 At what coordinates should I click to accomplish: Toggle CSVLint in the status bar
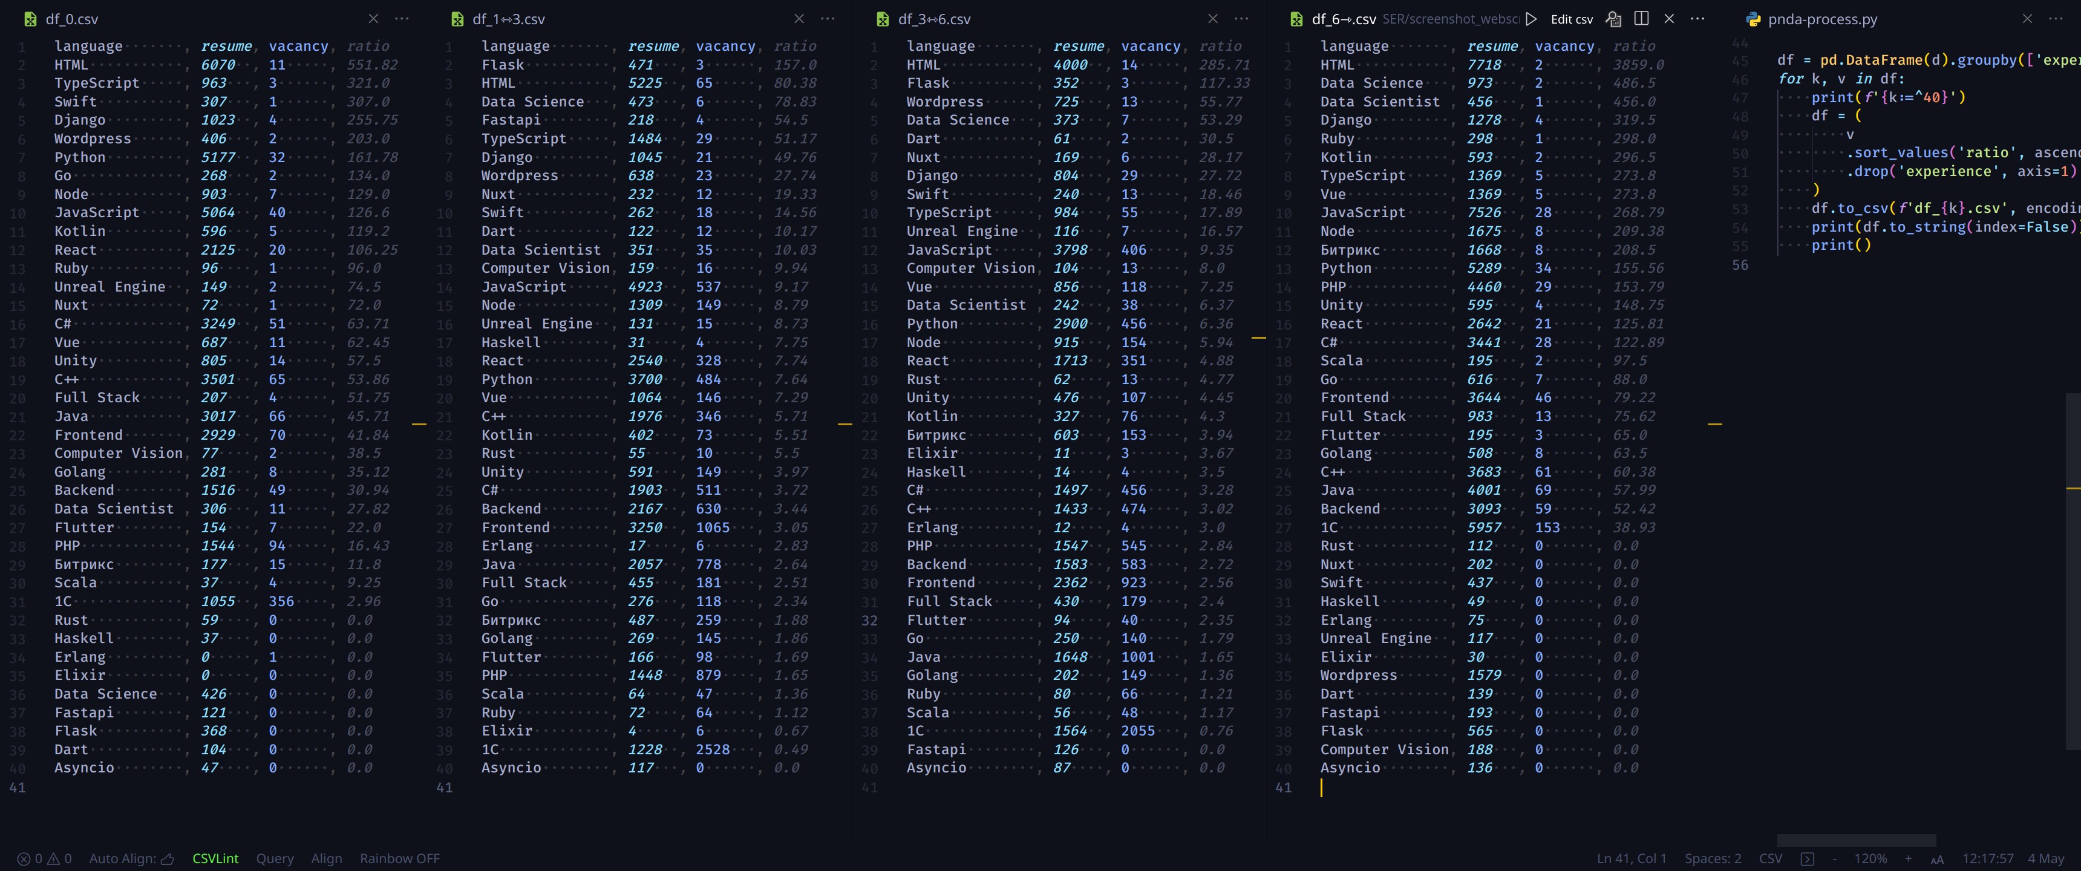tap(215, 859)
